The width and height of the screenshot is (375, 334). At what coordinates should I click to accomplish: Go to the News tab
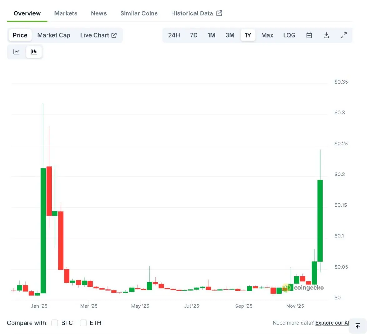click(x=99, y=13)
